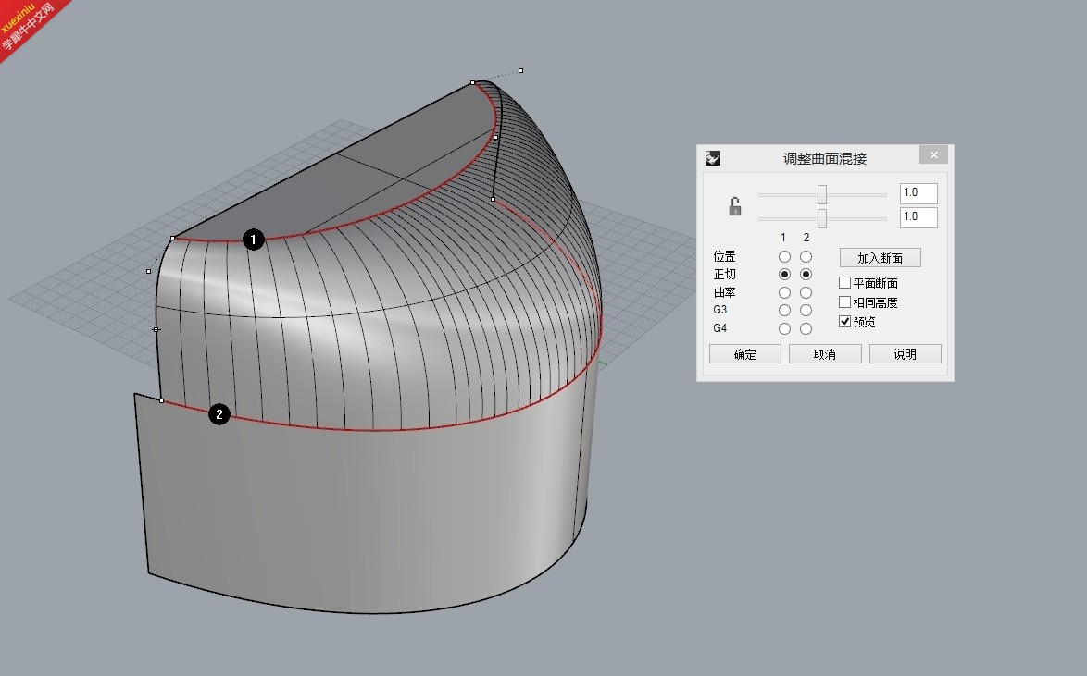Image resolution: width=1087 pixels, height=676 pixels.
Task: Select G4 radio for edge 2
Action: pyautogui.click(x=806, y=329)
